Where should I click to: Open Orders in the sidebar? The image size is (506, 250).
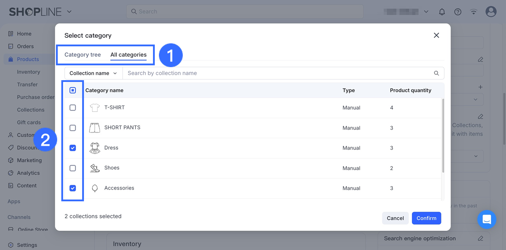click(25, 46)
